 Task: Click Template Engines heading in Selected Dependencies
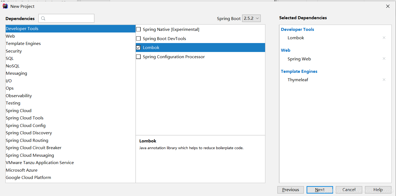pyautogui.click(x=299, y=71)
